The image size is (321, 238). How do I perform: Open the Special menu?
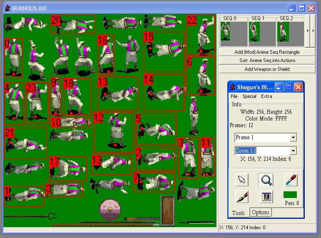coord(249,96)
